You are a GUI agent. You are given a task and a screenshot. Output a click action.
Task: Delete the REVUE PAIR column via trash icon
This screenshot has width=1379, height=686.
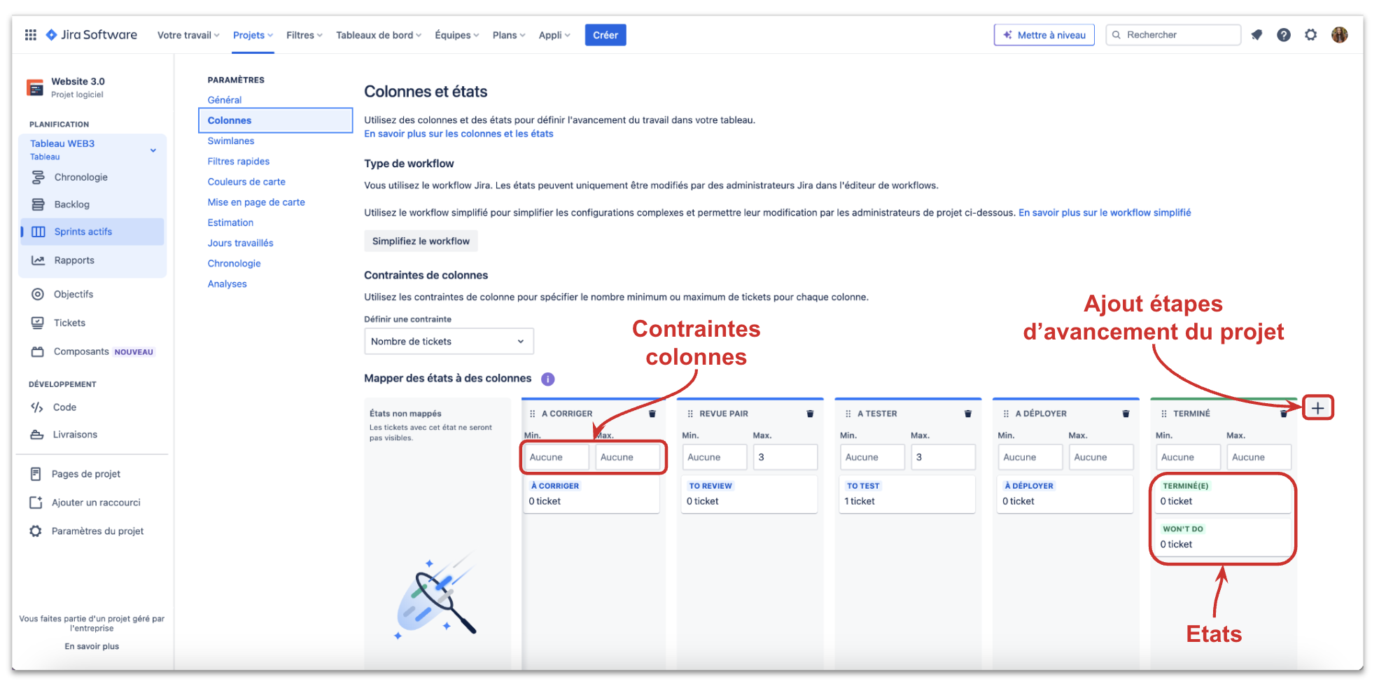(810, 413)
